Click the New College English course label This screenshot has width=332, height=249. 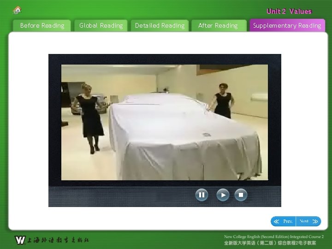click(274, 237)
